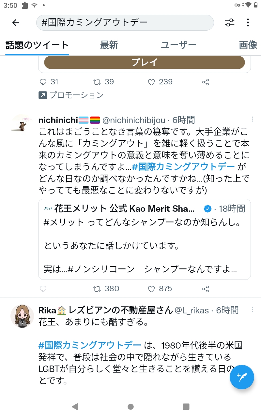
Task: Retweet nichinichi's tweet with 380 retweets
Action: point(97,289)
